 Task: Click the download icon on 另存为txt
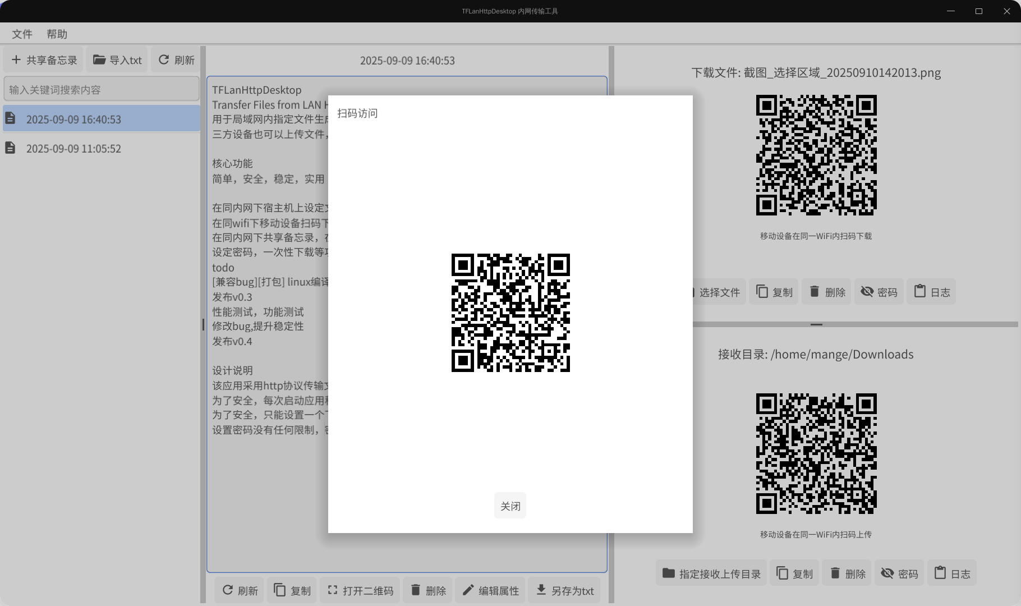(x=541, y=590)
